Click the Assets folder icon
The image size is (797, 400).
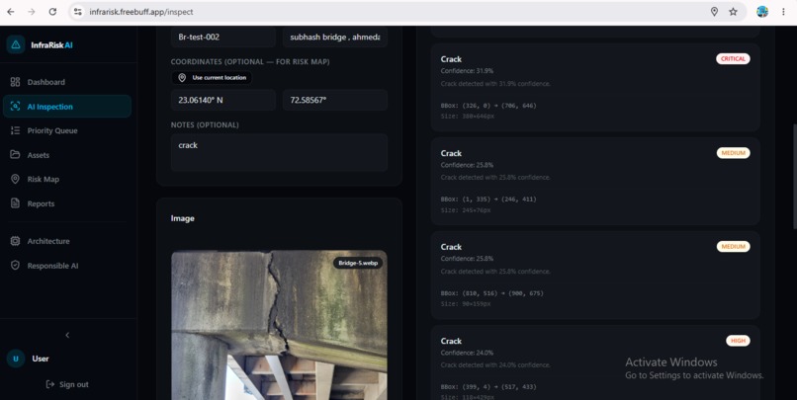pyautogui.click(x=15, y=154)
